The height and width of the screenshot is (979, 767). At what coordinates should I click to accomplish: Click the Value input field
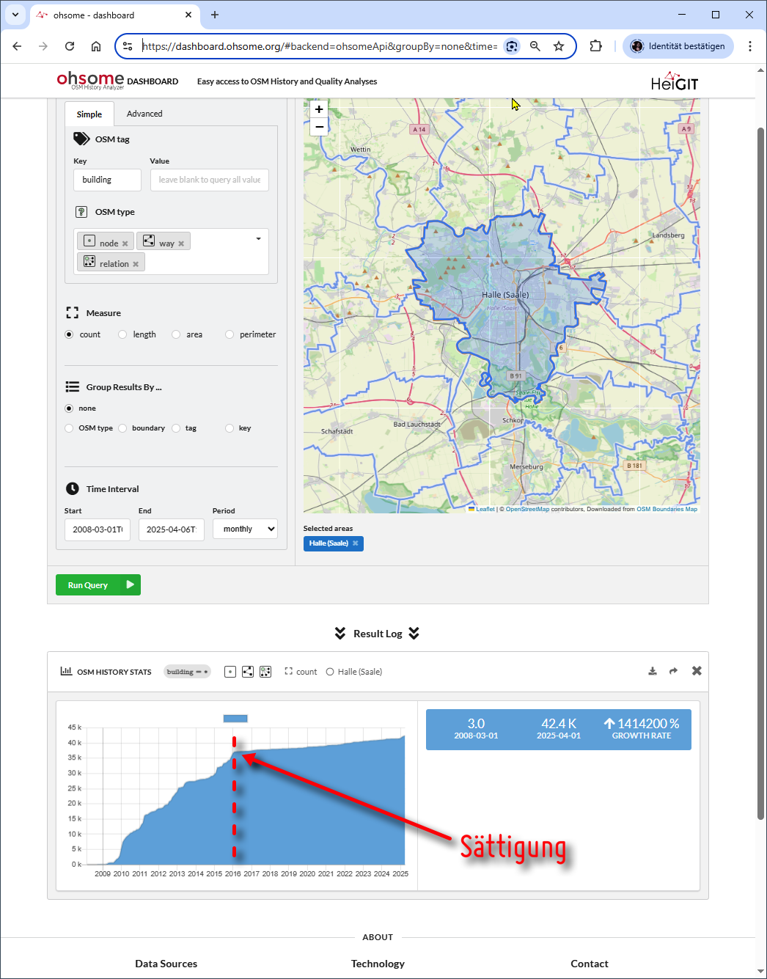coord(210,180)
